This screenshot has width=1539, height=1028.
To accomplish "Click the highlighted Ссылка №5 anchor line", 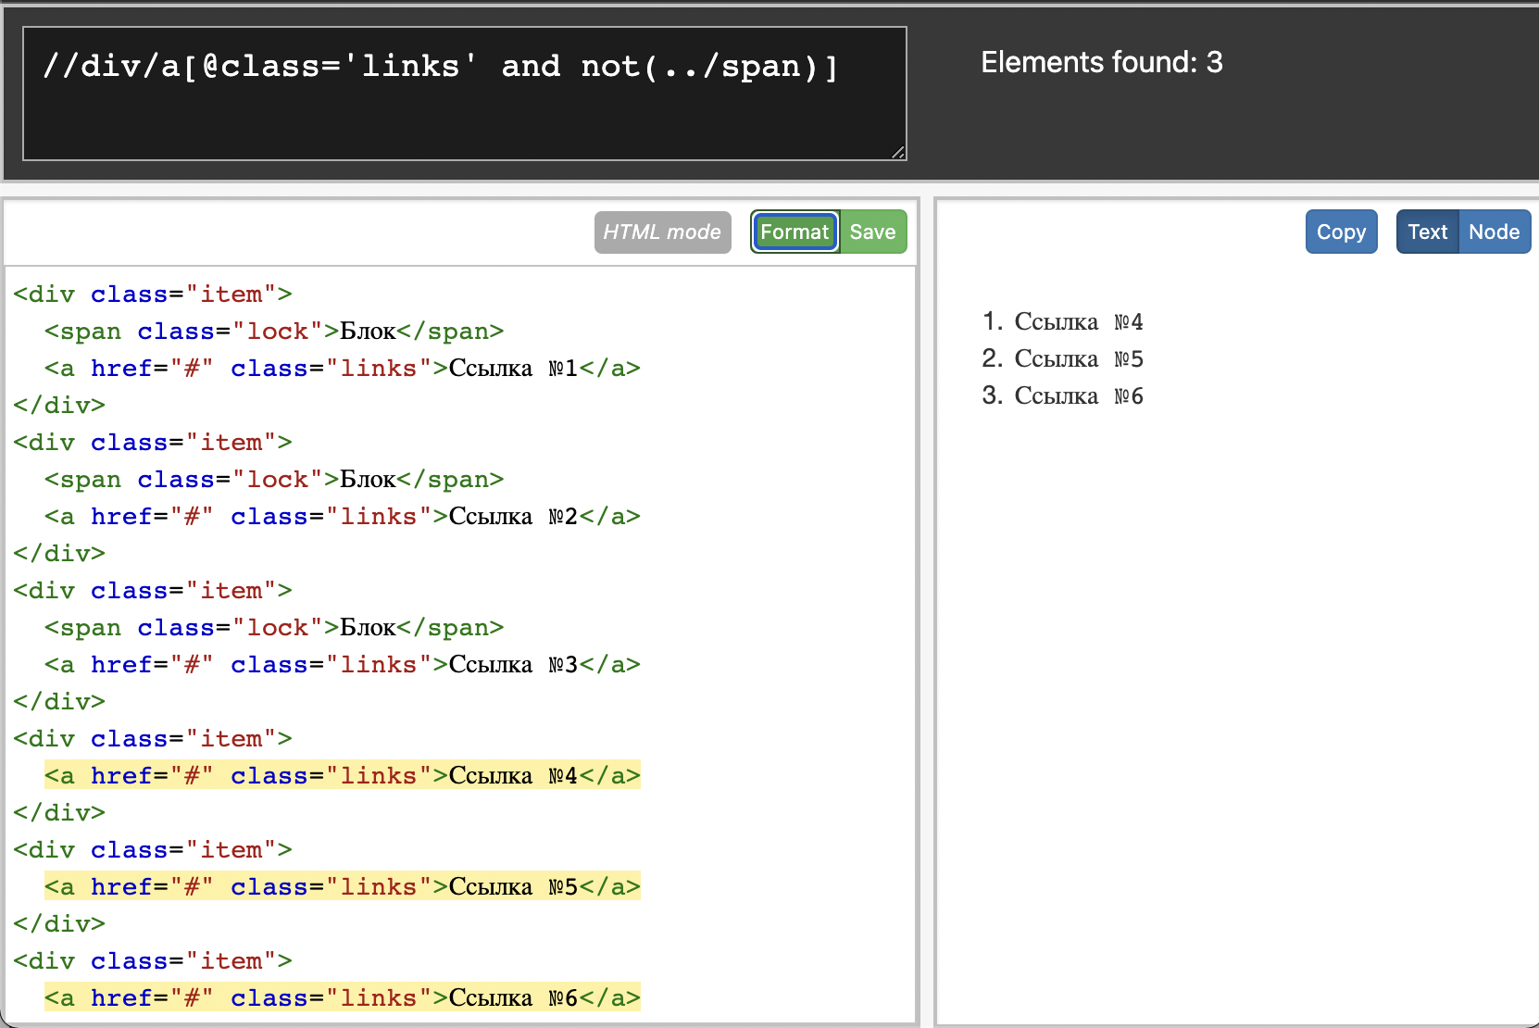I will click(342, 886).
